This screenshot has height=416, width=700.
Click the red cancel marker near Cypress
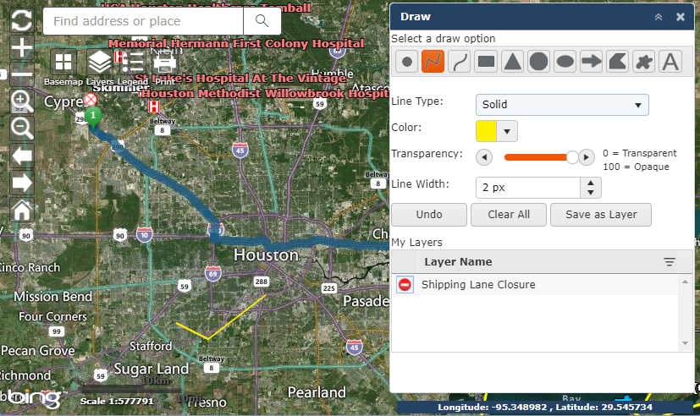pos(91,100)
